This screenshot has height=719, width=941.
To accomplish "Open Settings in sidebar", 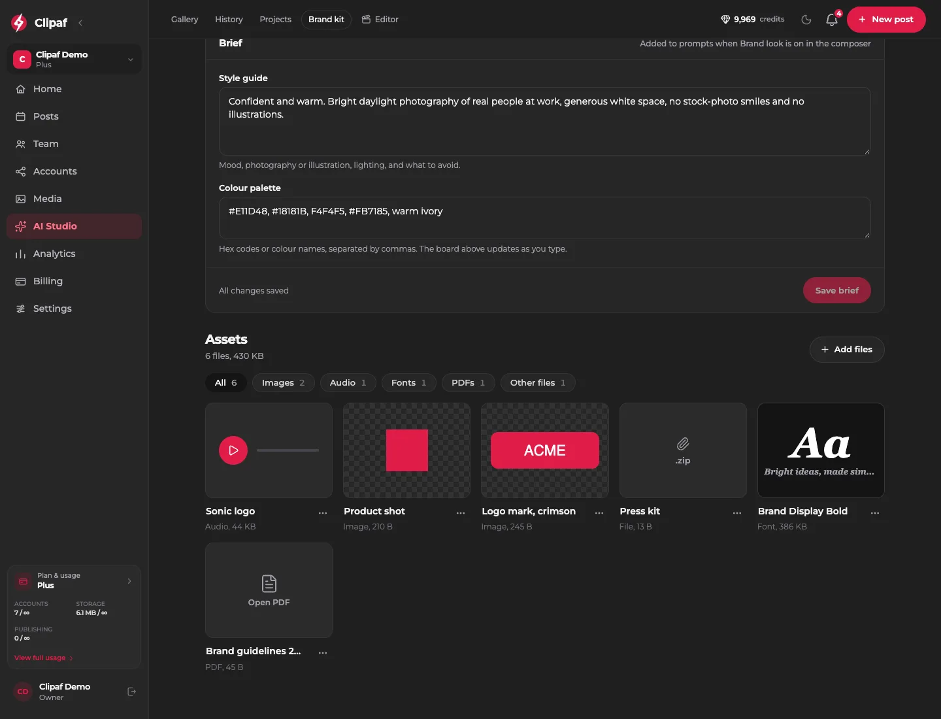I will point(74,309).
